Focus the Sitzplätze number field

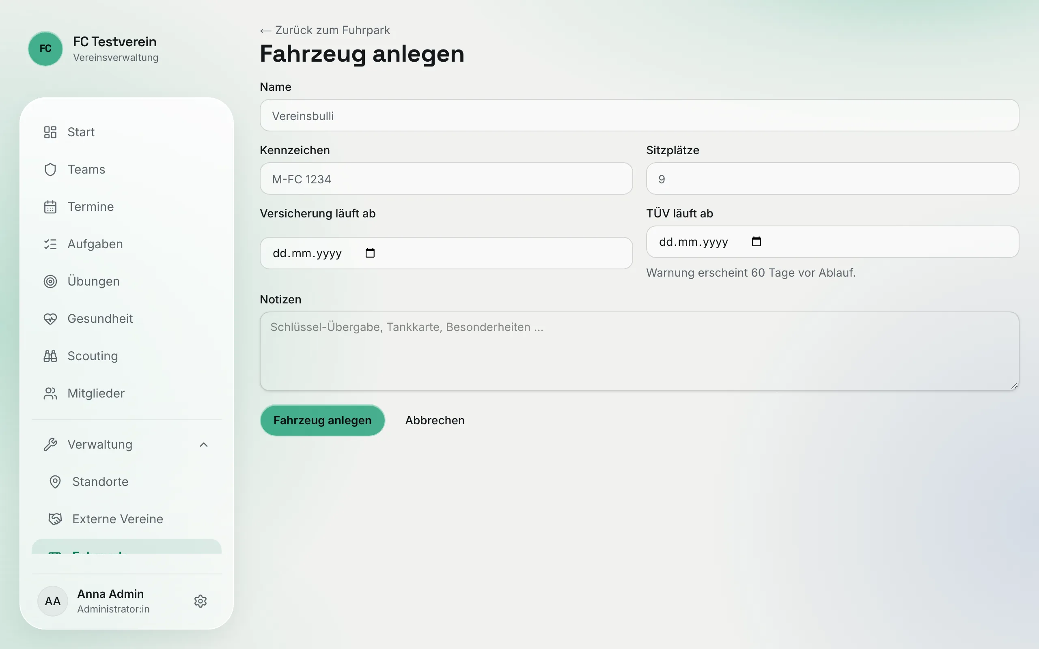click(832, 179)
